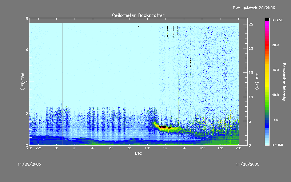Click the "14:" time tick label

tap(184, 148)
